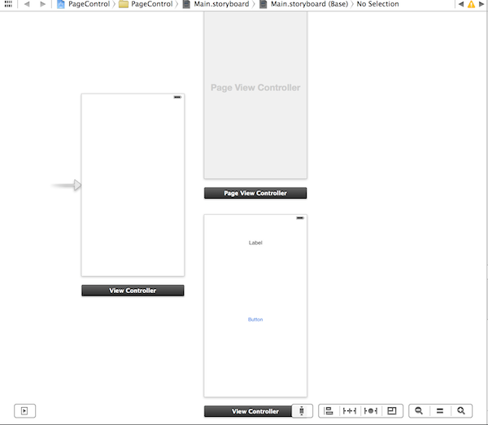488x425 pixels.
Task: Toggle the form factor size button
Action: click(302, 410)
